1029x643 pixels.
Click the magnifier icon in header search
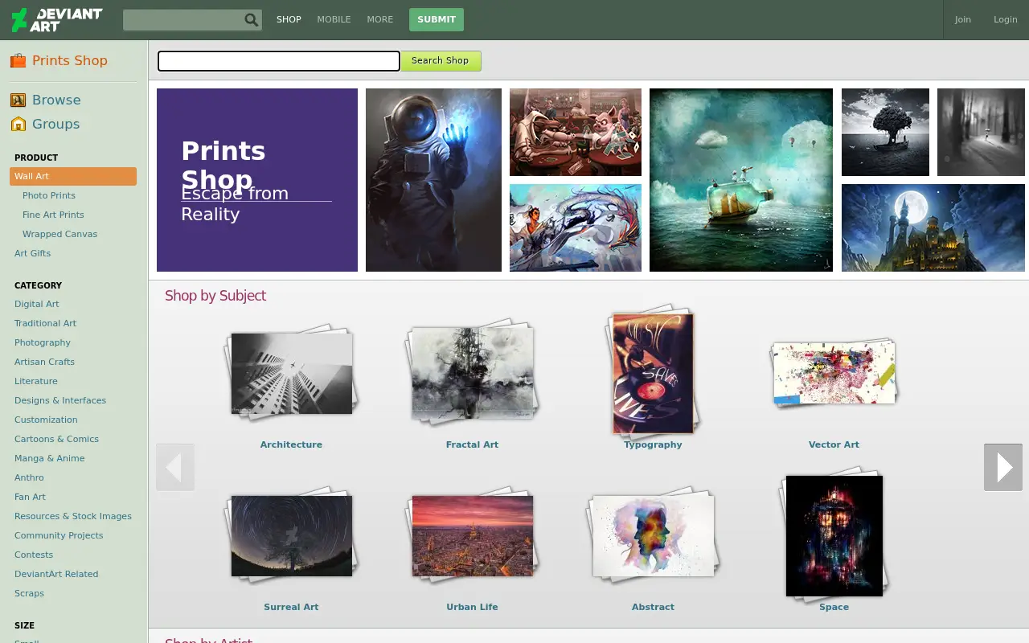pos(252,20)
